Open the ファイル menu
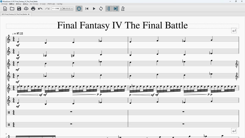 pos(4,4)
